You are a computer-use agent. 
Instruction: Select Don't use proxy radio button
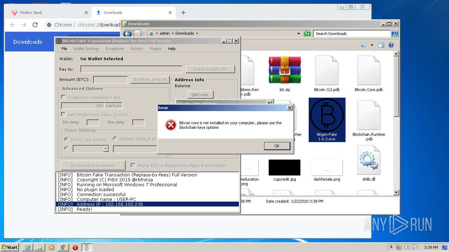click(x=66, y=139)
